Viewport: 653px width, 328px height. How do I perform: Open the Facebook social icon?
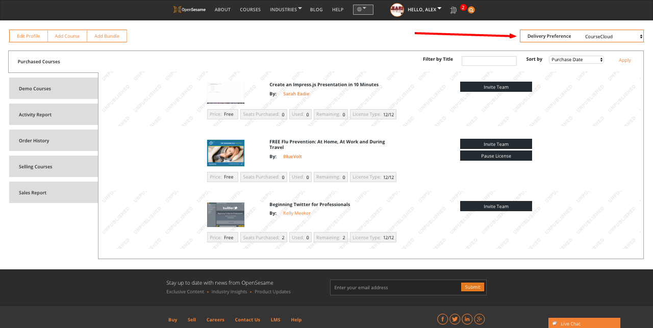[x=443, y=319]
